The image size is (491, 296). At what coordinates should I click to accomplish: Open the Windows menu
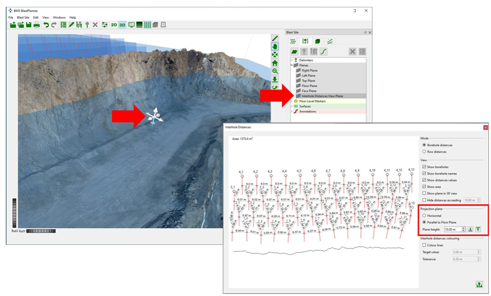point(59,17)
